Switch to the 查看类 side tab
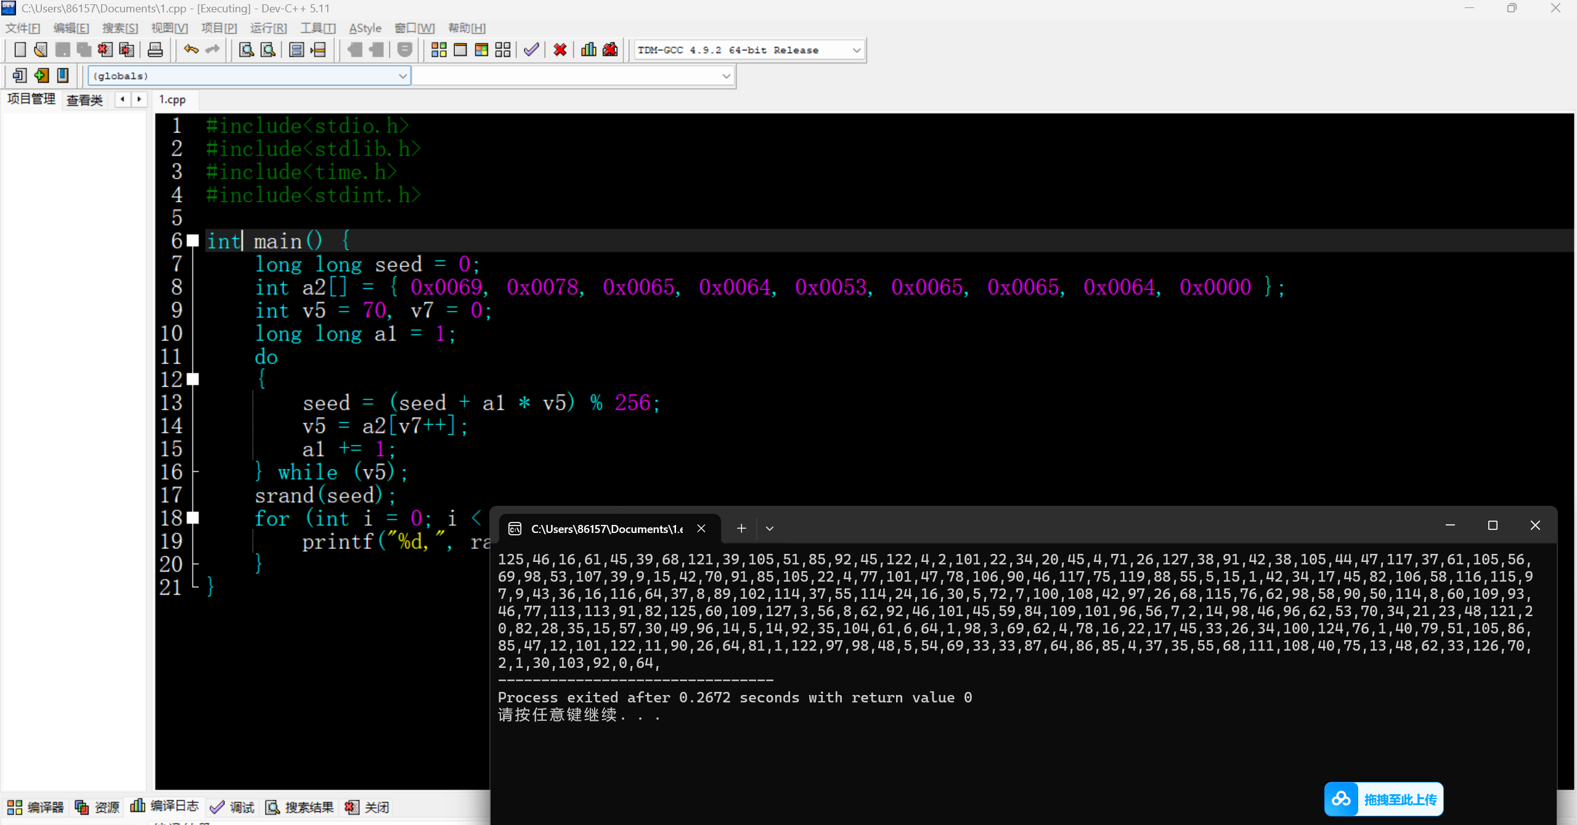 point(85,100)
